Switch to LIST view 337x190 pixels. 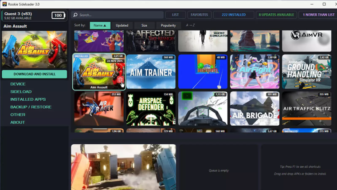click(x=175, y=15)
